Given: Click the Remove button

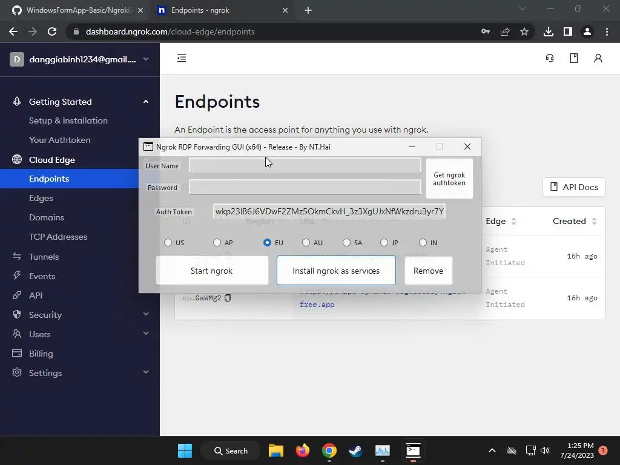Looking at the screenshot, I should coord(428,271).
